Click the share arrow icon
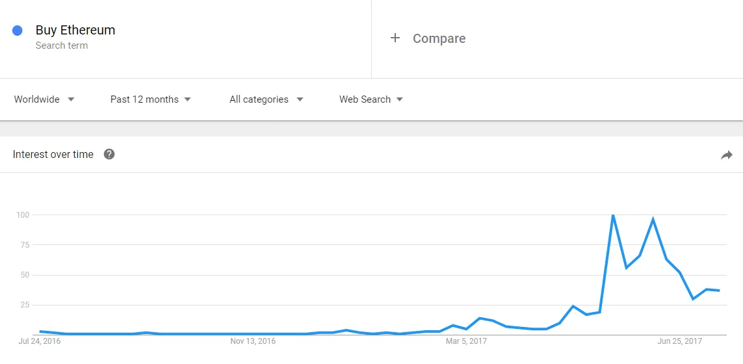Viewport: 743px width, 364px height. coord(726,155)
